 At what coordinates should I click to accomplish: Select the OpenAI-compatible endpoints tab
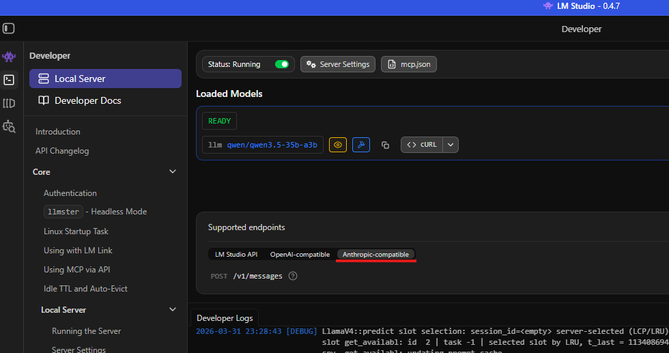300,255
